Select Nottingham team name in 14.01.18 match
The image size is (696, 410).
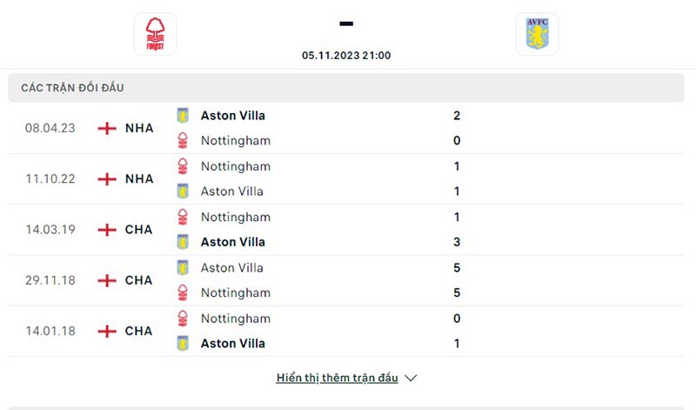(x=235, y=319)
